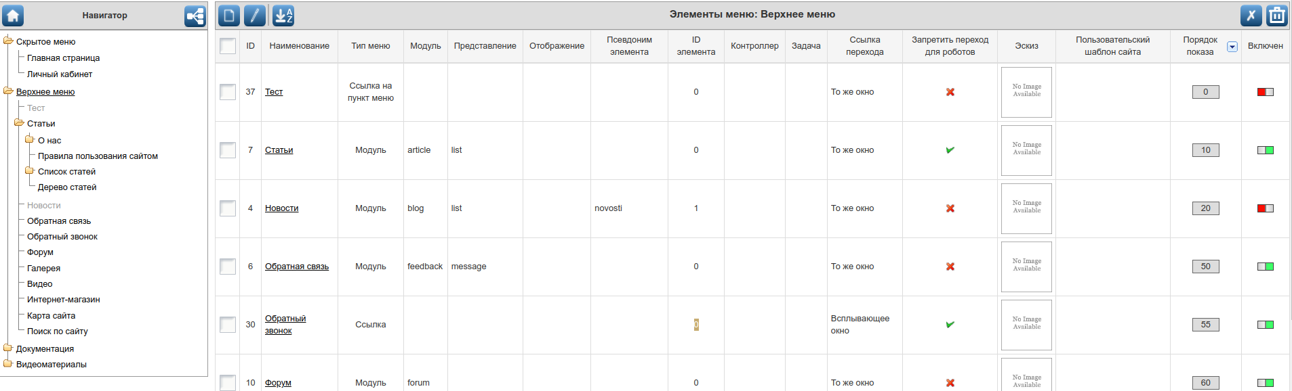Click the trash bin delete icon
This screenshot has height=391, width=1292.
pyautogui.click(x=1276, y=16)
